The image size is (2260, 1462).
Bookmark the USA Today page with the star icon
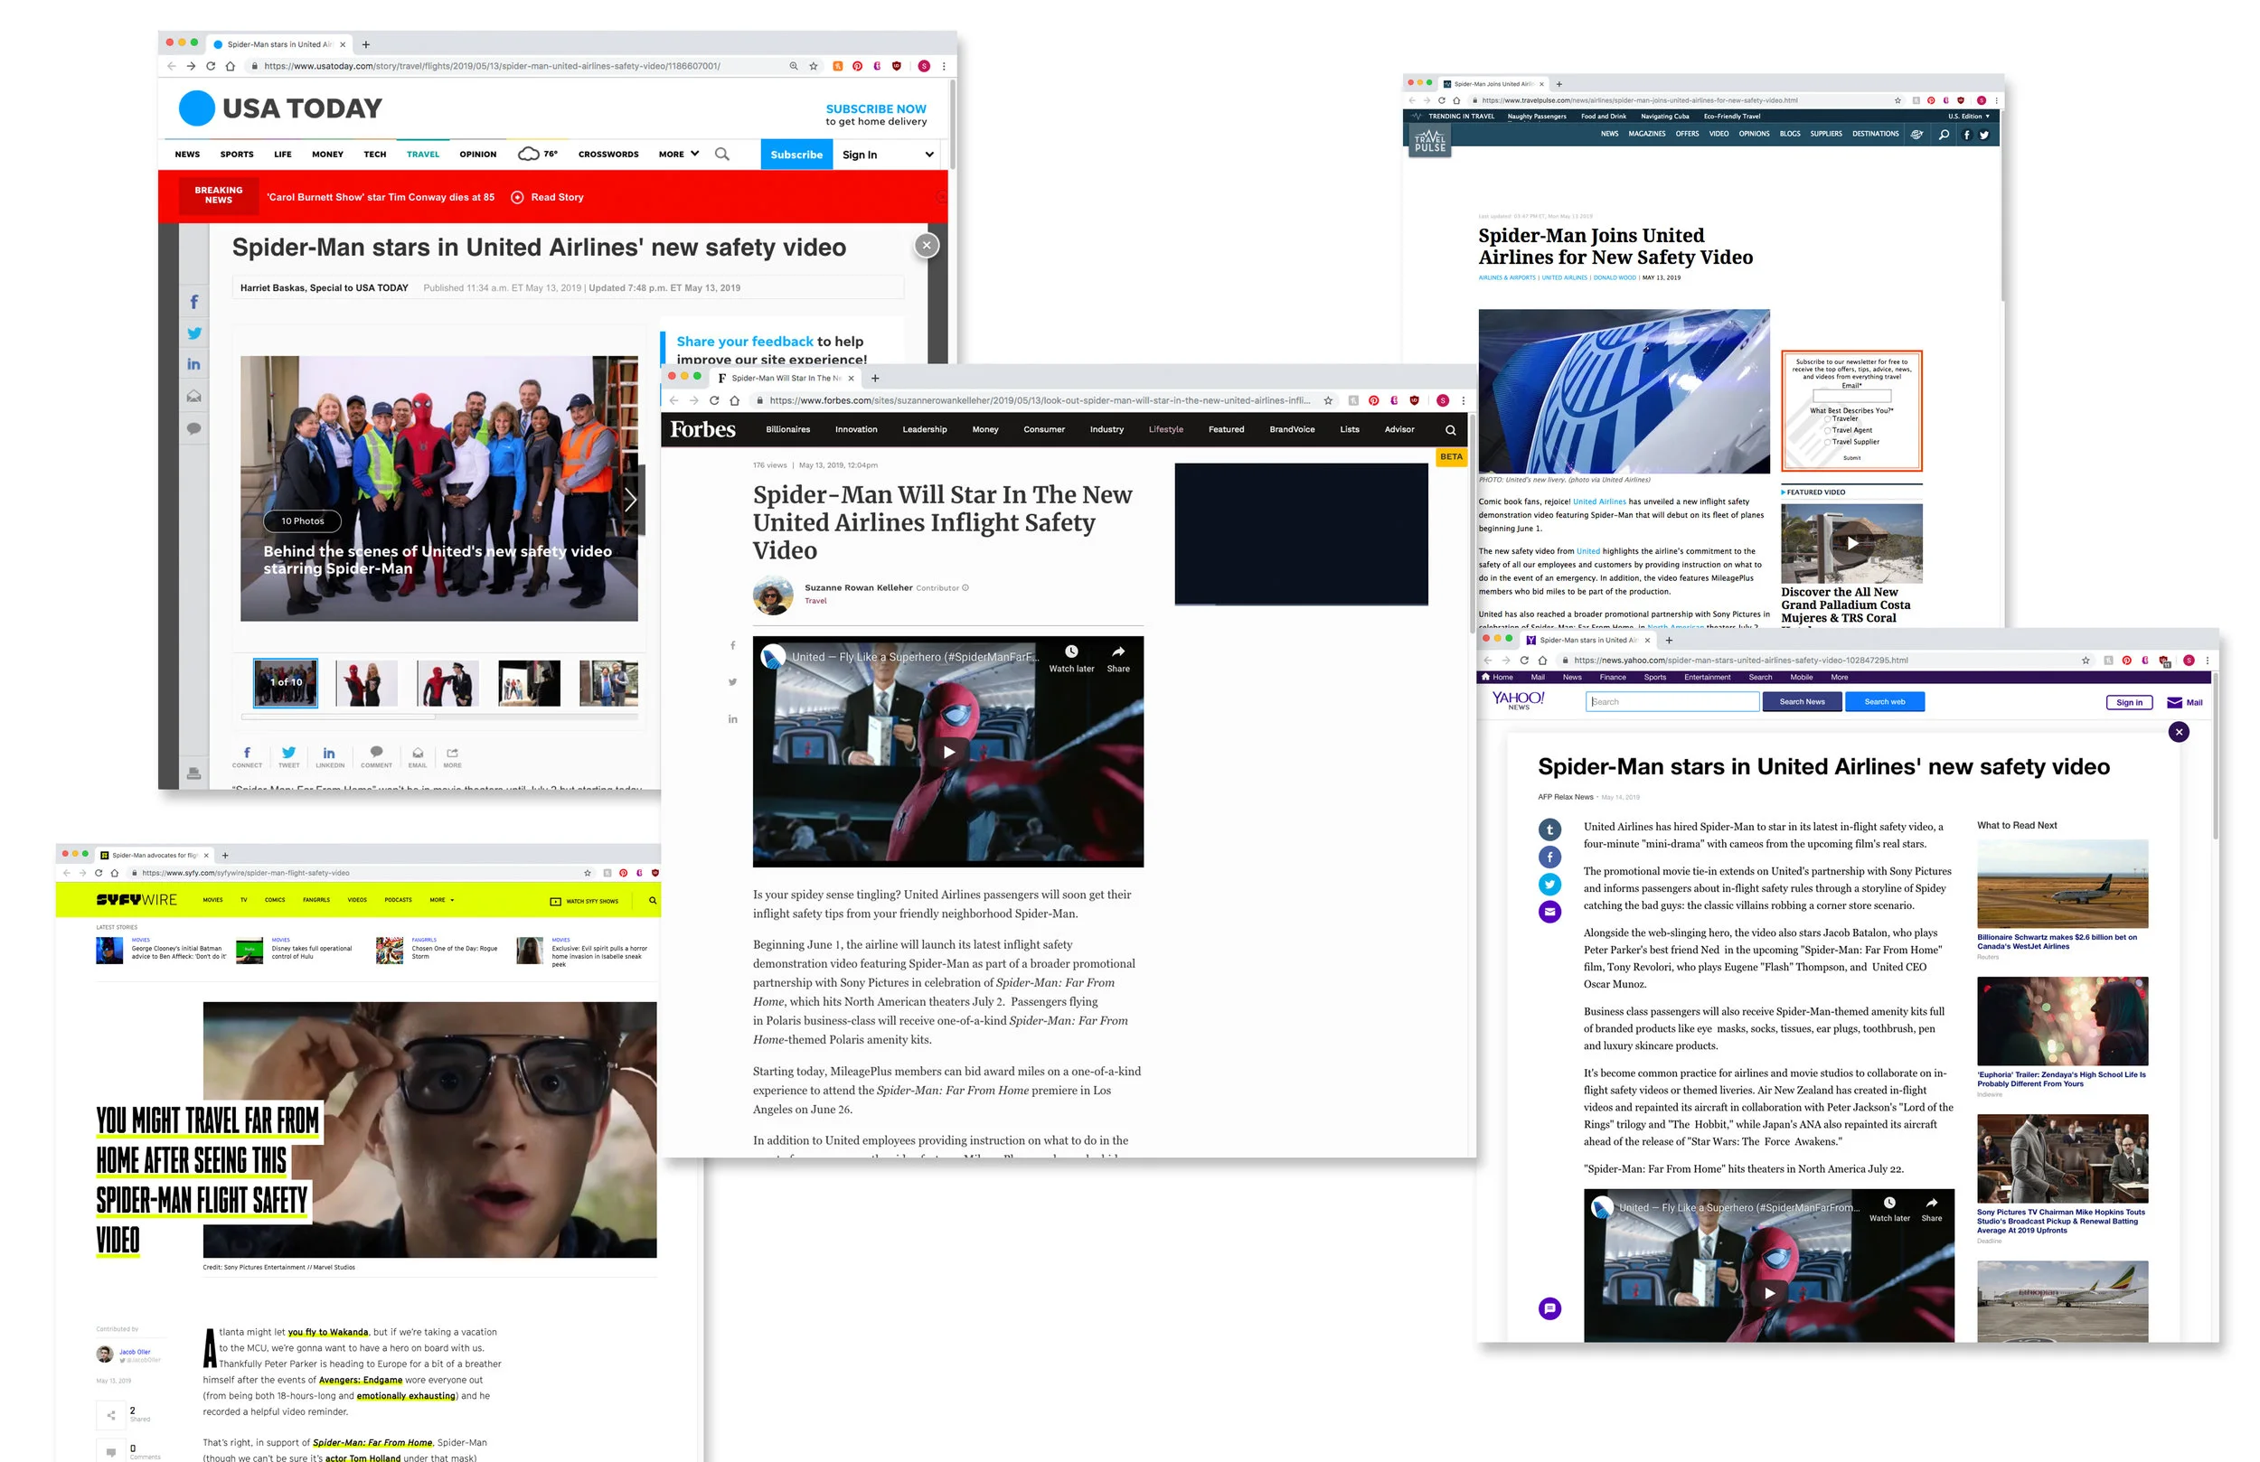tap(814, 67)
